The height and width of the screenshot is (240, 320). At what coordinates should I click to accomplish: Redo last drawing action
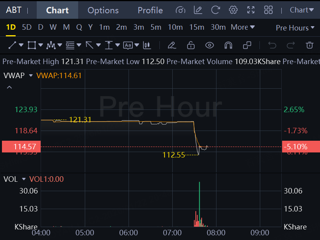(x=291, y=45)
